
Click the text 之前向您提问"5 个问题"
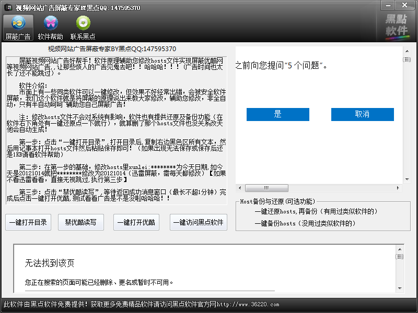coord(281,65)
